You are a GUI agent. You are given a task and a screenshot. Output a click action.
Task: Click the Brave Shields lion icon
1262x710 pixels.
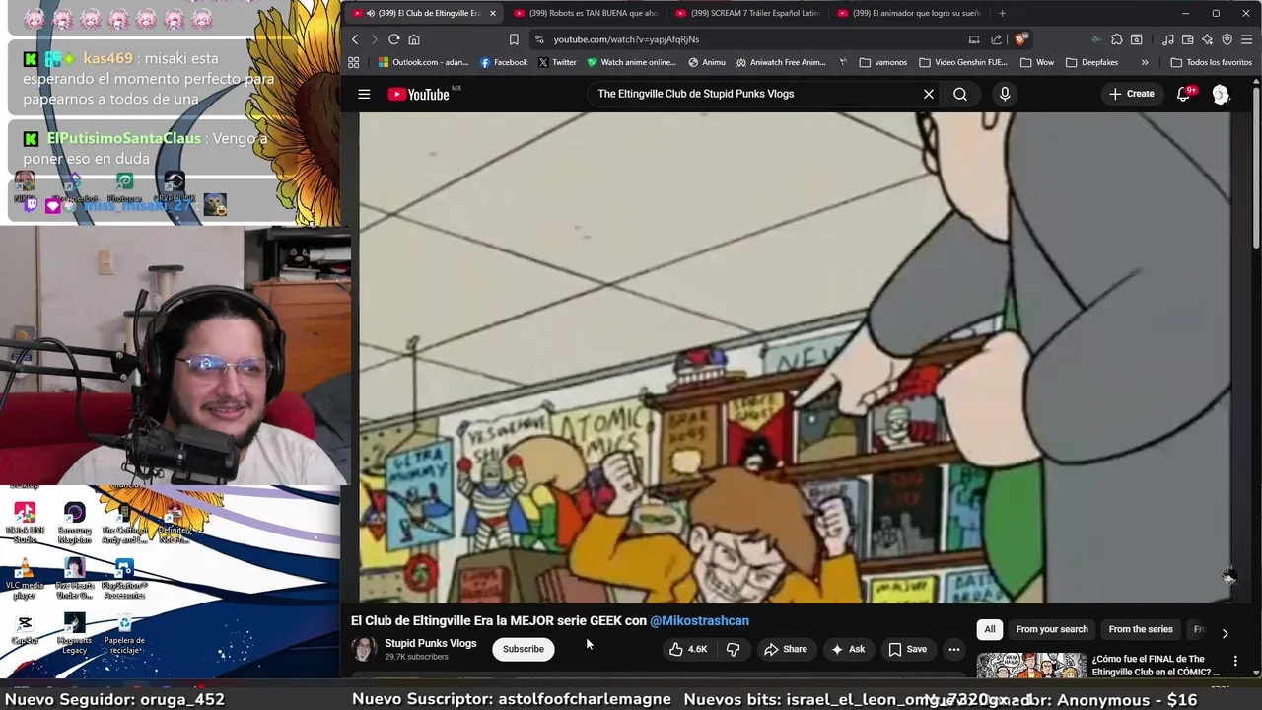(1020, 39)
